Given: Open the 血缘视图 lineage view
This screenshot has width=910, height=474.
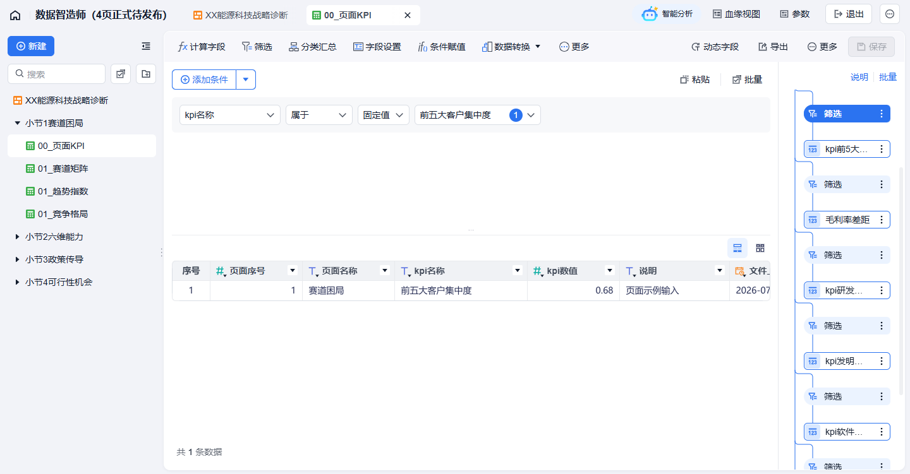Looking at the screenshot, I should click(736, 14).
